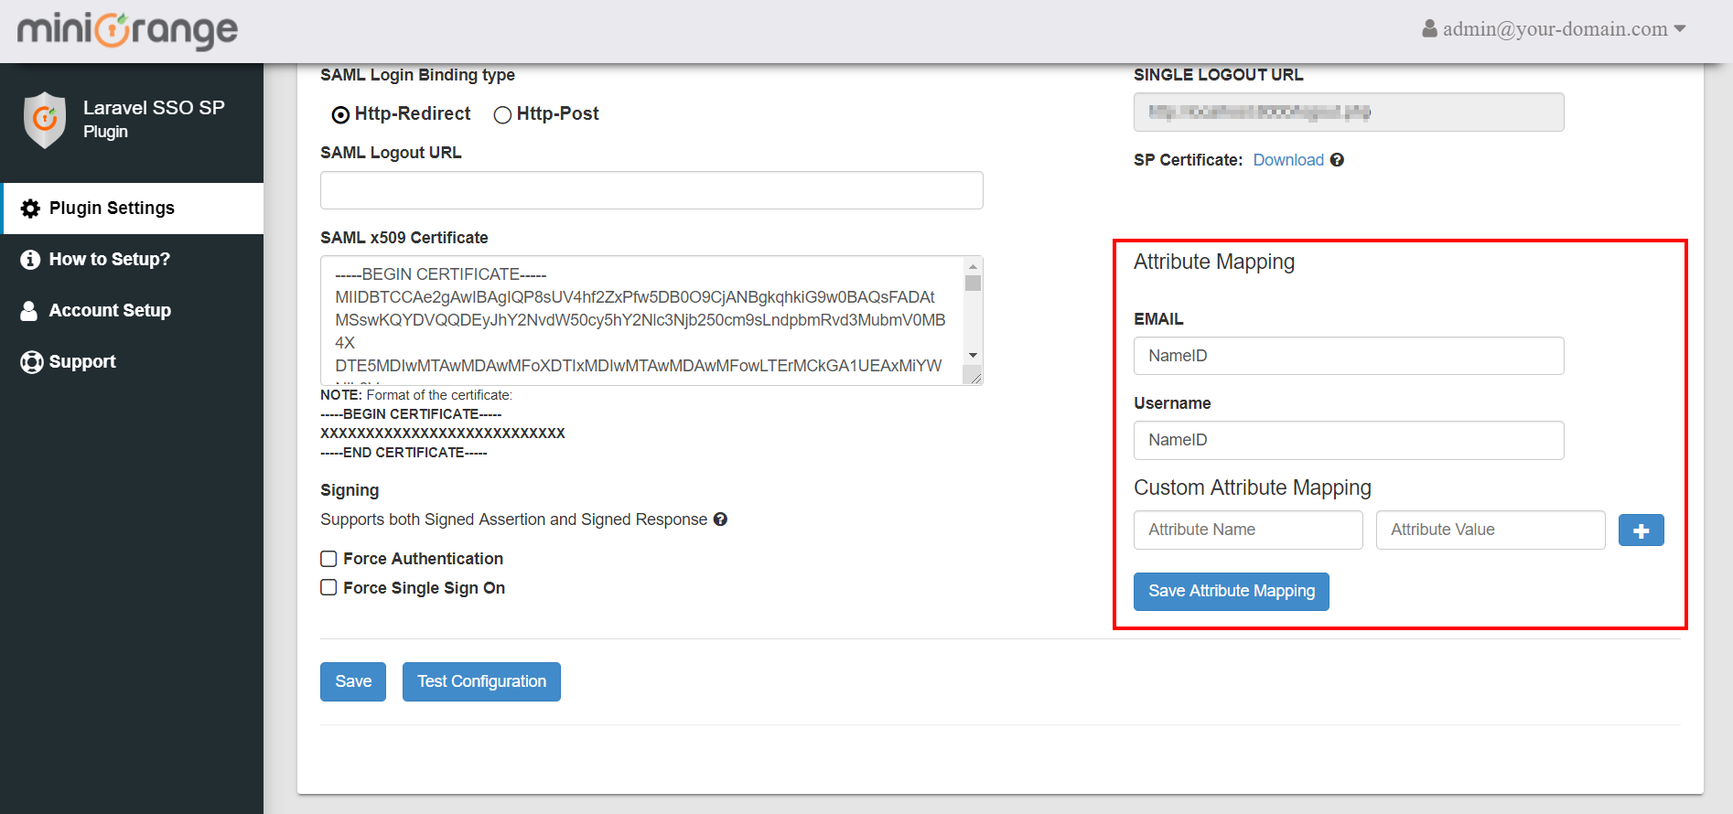Image resolution: width=1733 pixels, height=814 pixels.
Task: Open Plugin Settings menu item
Action: click(x=132, y=209)
